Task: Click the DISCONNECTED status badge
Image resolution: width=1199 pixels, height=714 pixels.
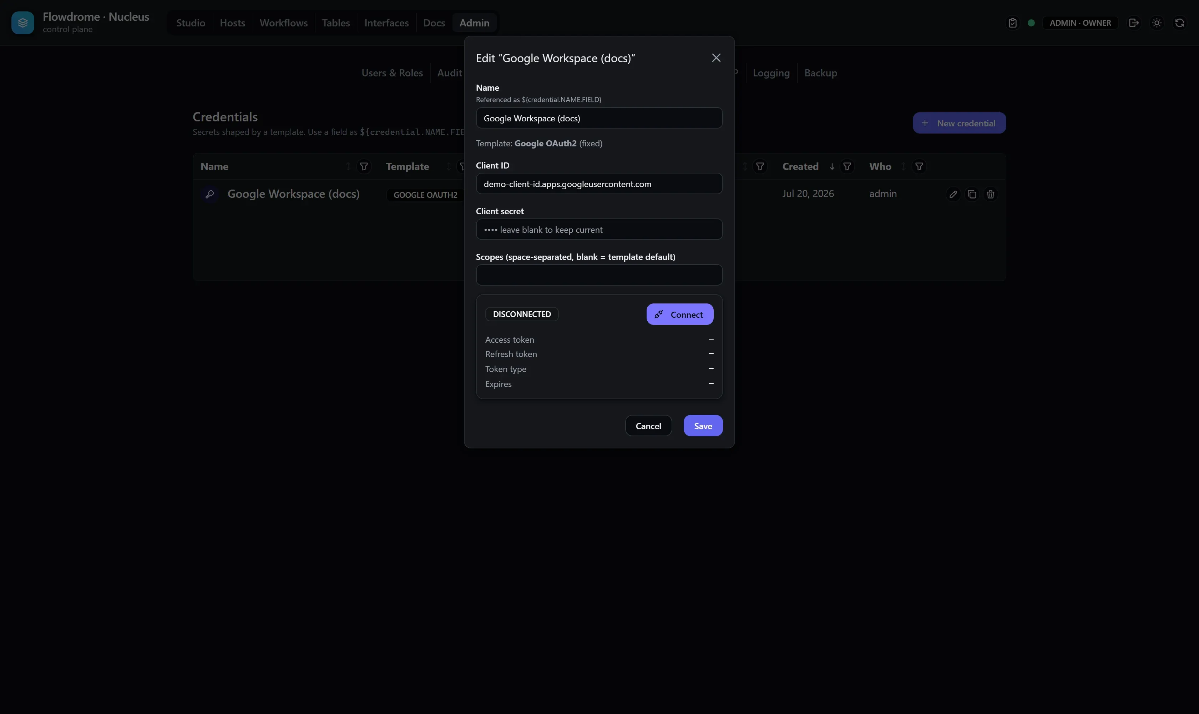Action: (522, 314)
